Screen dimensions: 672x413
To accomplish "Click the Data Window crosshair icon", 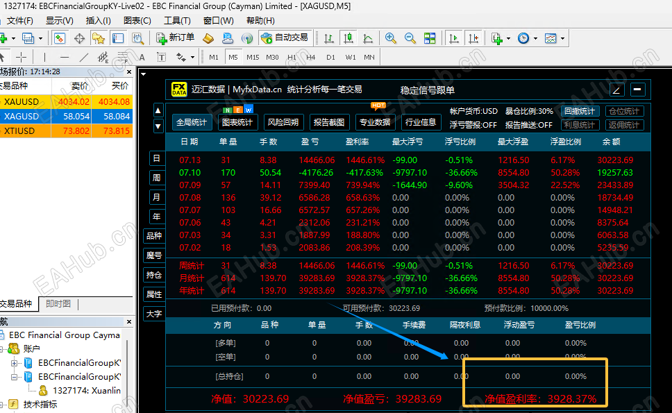I will click(x=79, y=39).
